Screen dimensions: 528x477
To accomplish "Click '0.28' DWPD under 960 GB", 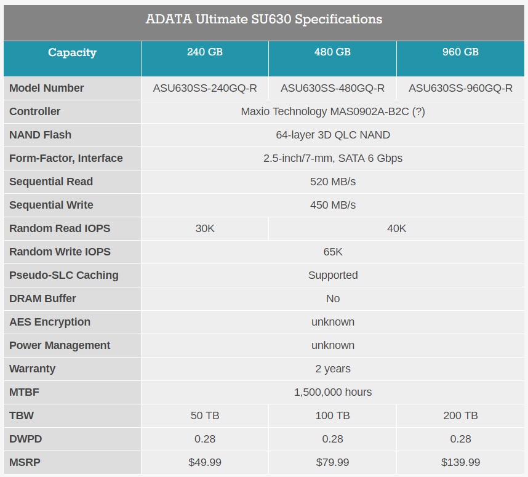I will pos(460,439).
